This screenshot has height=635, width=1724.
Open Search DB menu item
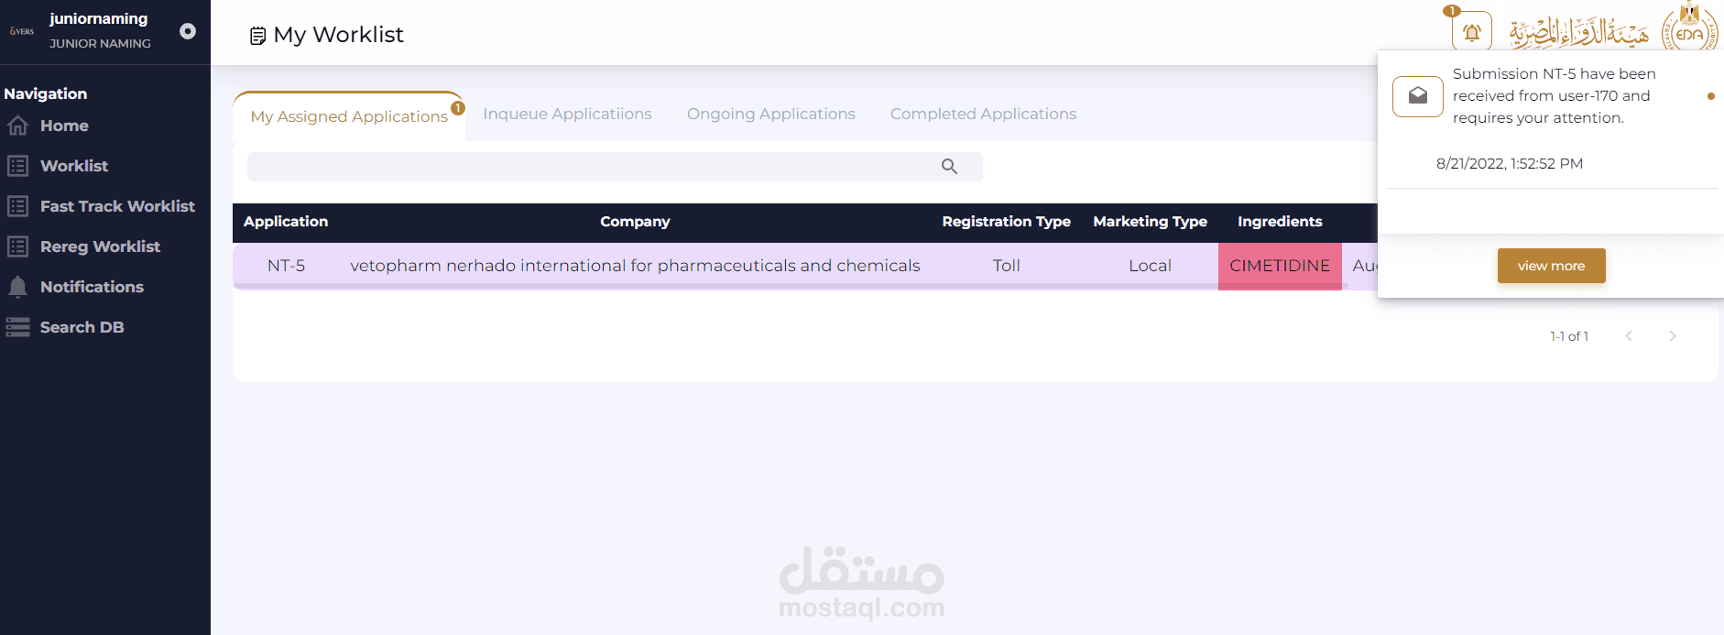(82, 327)
